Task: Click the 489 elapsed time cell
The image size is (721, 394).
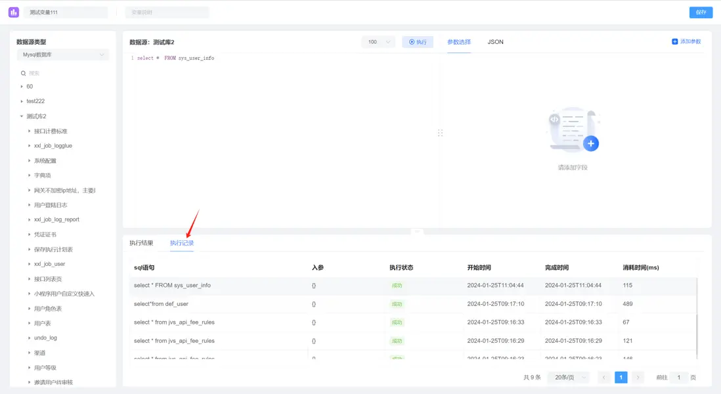Action: (628, 304)
